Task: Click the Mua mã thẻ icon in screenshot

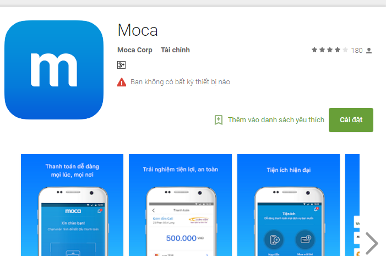Action: point(305,239)
